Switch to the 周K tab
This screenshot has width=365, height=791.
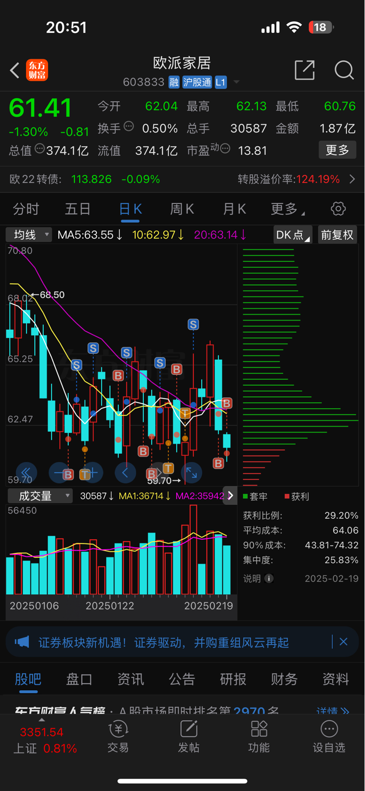182,209
